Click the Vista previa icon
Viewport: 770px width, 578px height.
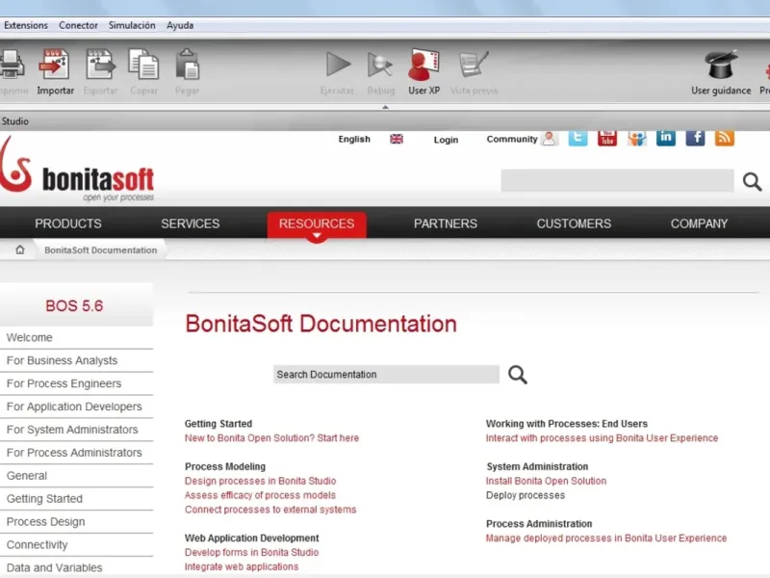[x=474, y=65]
